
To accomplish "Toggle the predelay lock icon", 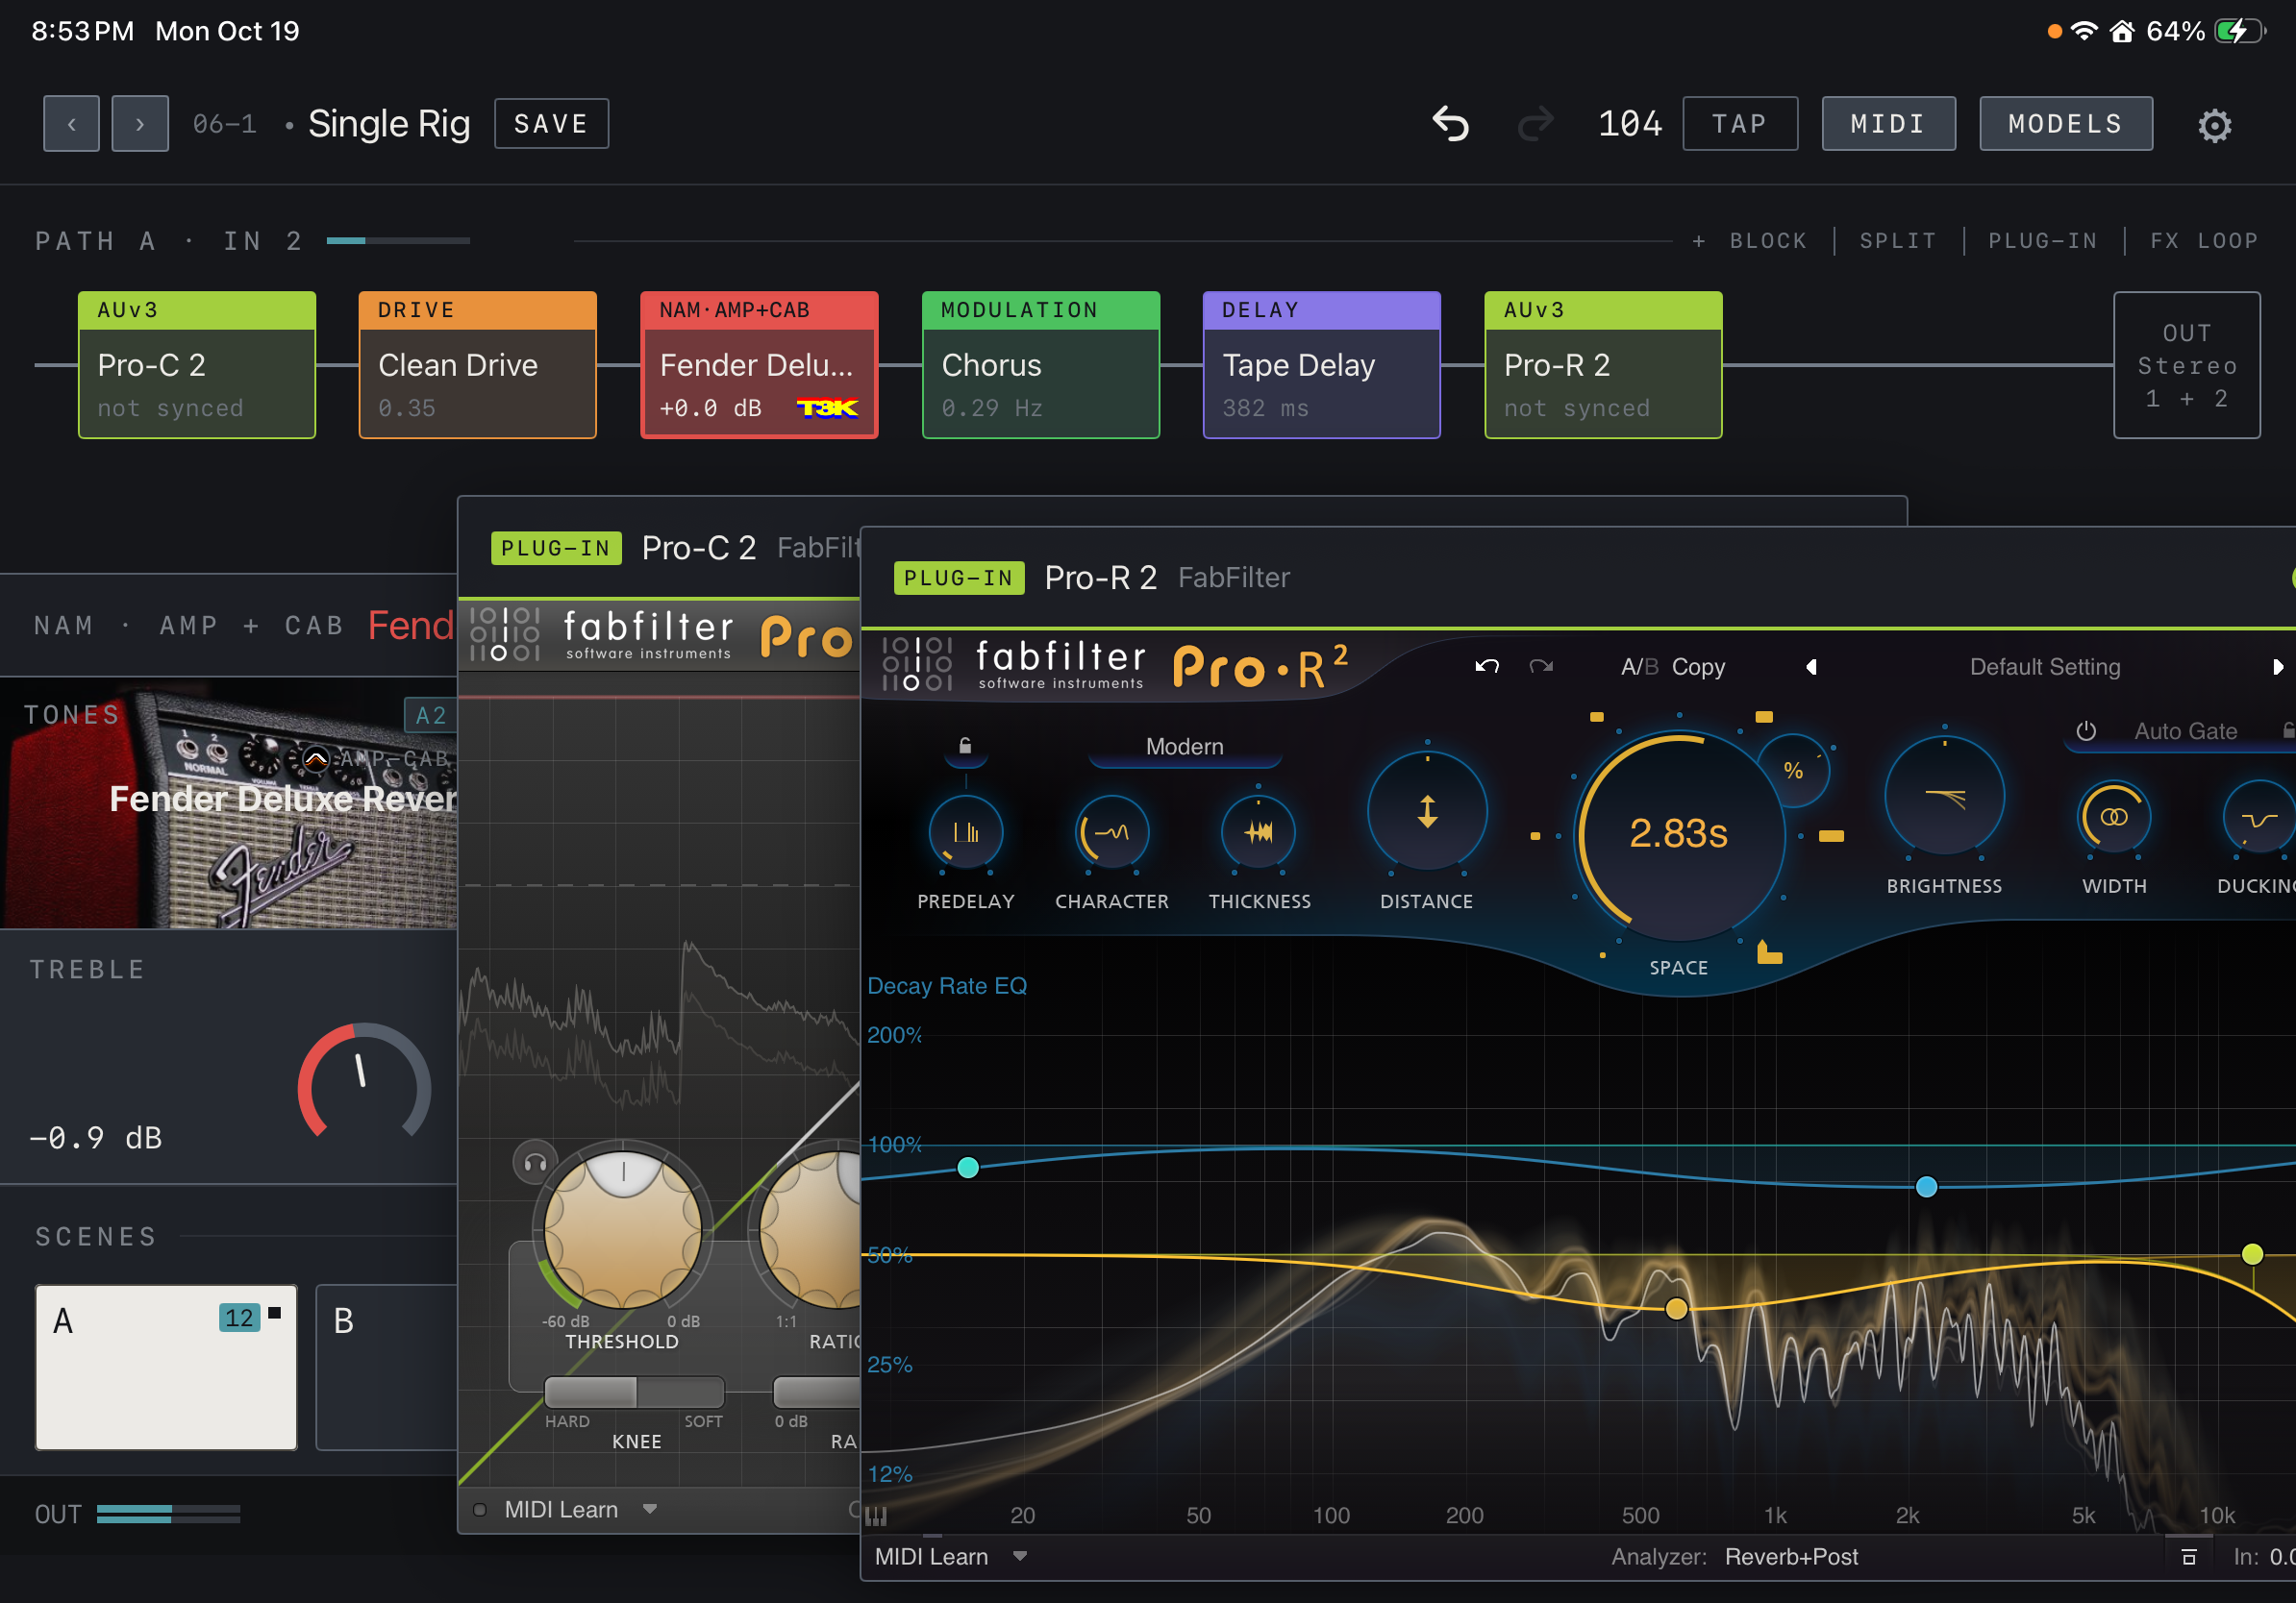I will (x=965, y=746).
